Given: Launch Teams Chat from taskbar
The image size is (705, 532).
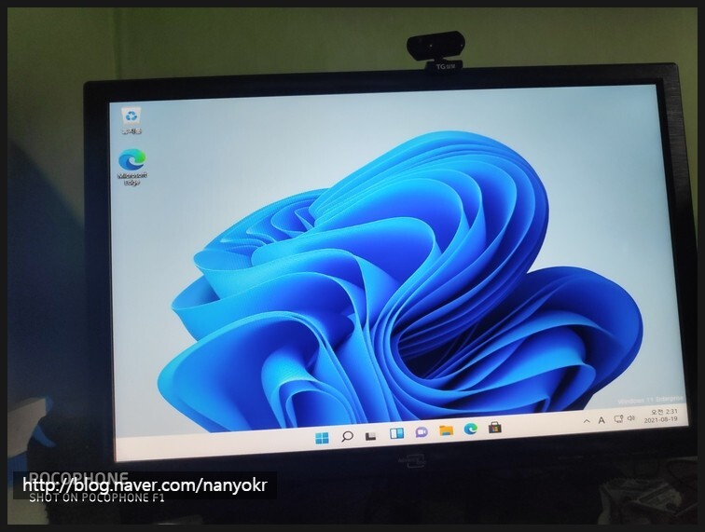Looking at the screenshot, I should click(422, 432).
